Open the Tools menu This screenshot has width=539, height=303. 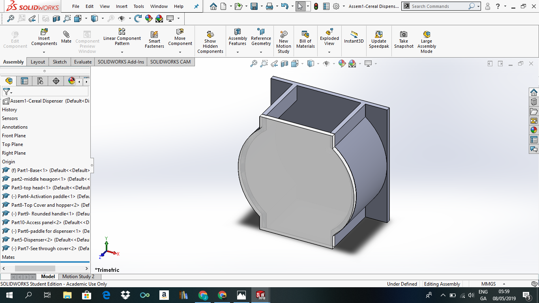(x=138, y=6)
